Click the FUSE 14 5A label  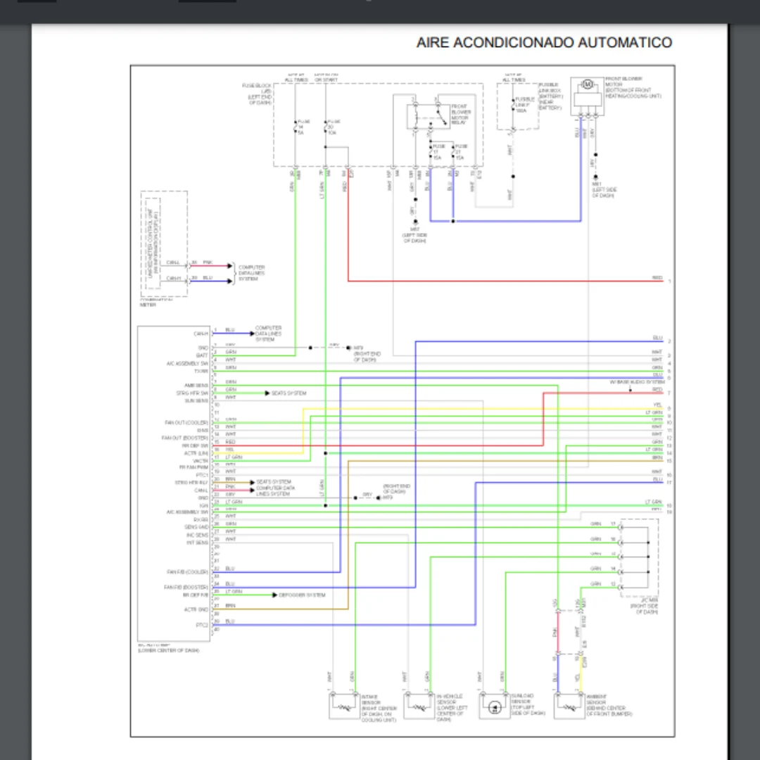click(x=303, y=127)
